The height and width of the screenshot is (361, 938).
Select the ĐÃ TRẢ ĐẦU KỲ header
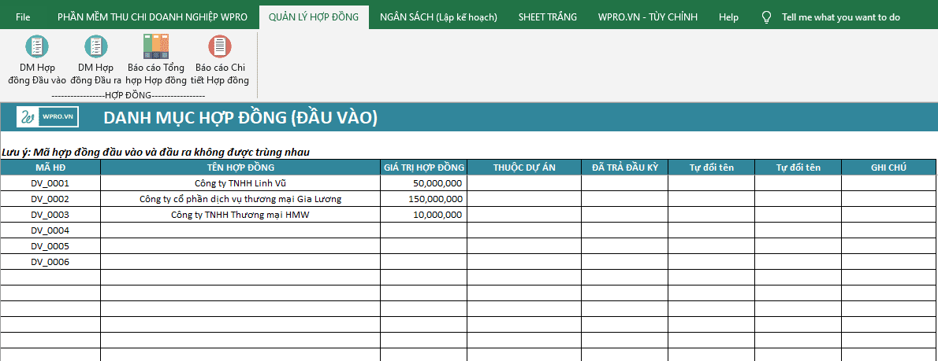(625, 167)
